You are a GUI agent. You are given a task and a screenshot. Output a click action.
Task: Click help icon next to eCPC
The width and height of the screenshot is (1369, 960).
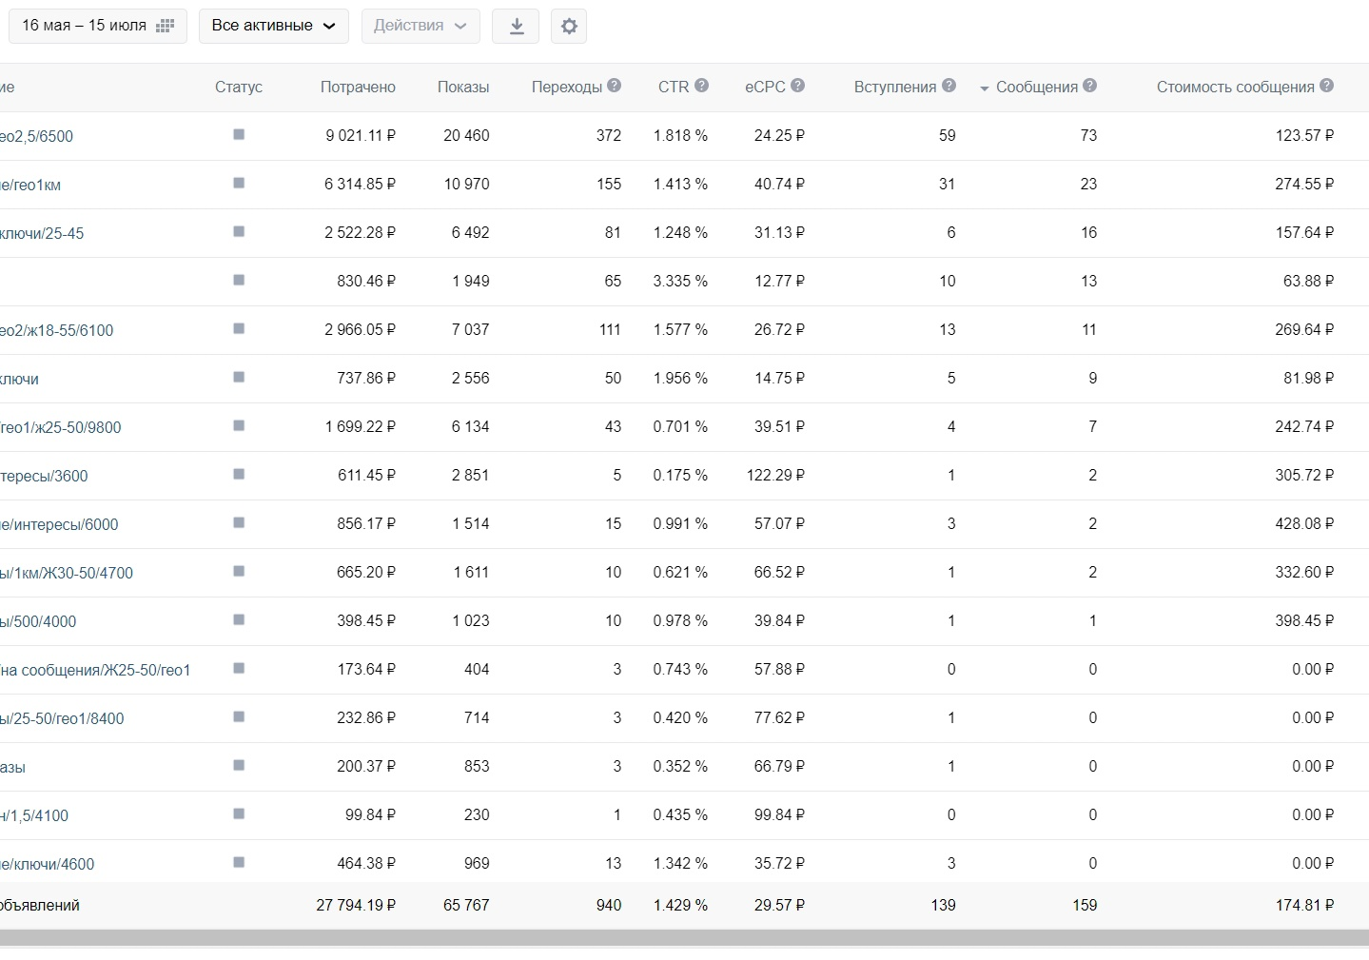[797, 86]
